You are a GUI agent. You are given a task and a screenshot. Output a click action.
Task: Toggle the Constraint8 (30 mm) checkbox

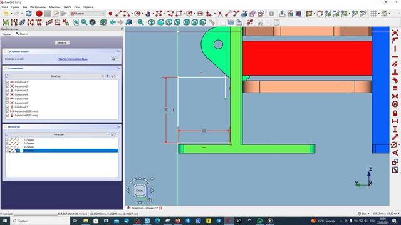[8, 111]
